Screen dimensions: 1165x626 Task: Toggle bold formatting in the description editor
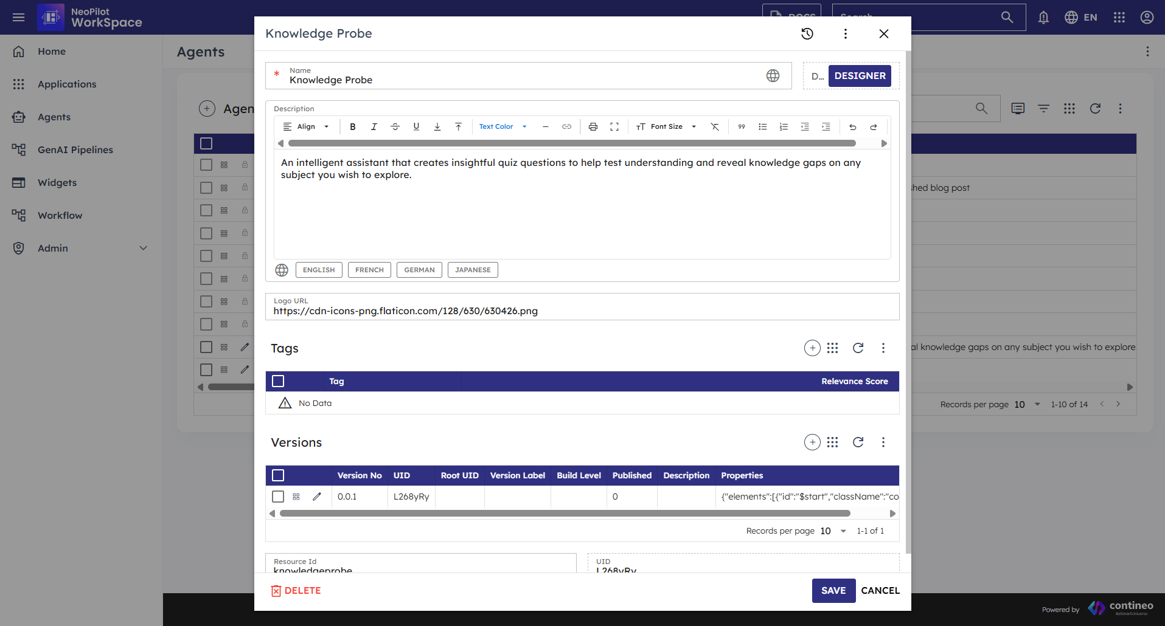coord(352,126)
